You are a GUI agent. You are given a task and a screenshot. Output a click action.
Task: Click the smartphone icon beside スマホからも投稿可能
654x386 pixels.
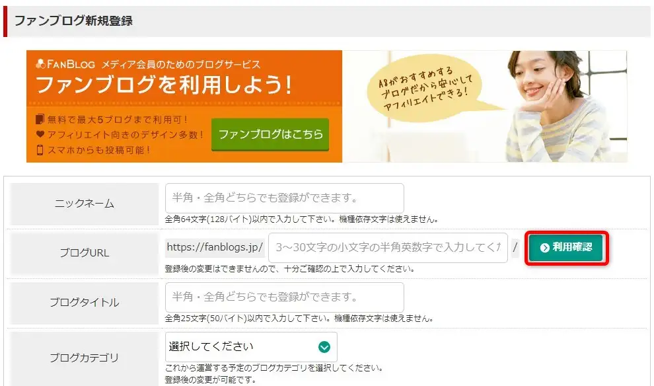click(40, 150)
